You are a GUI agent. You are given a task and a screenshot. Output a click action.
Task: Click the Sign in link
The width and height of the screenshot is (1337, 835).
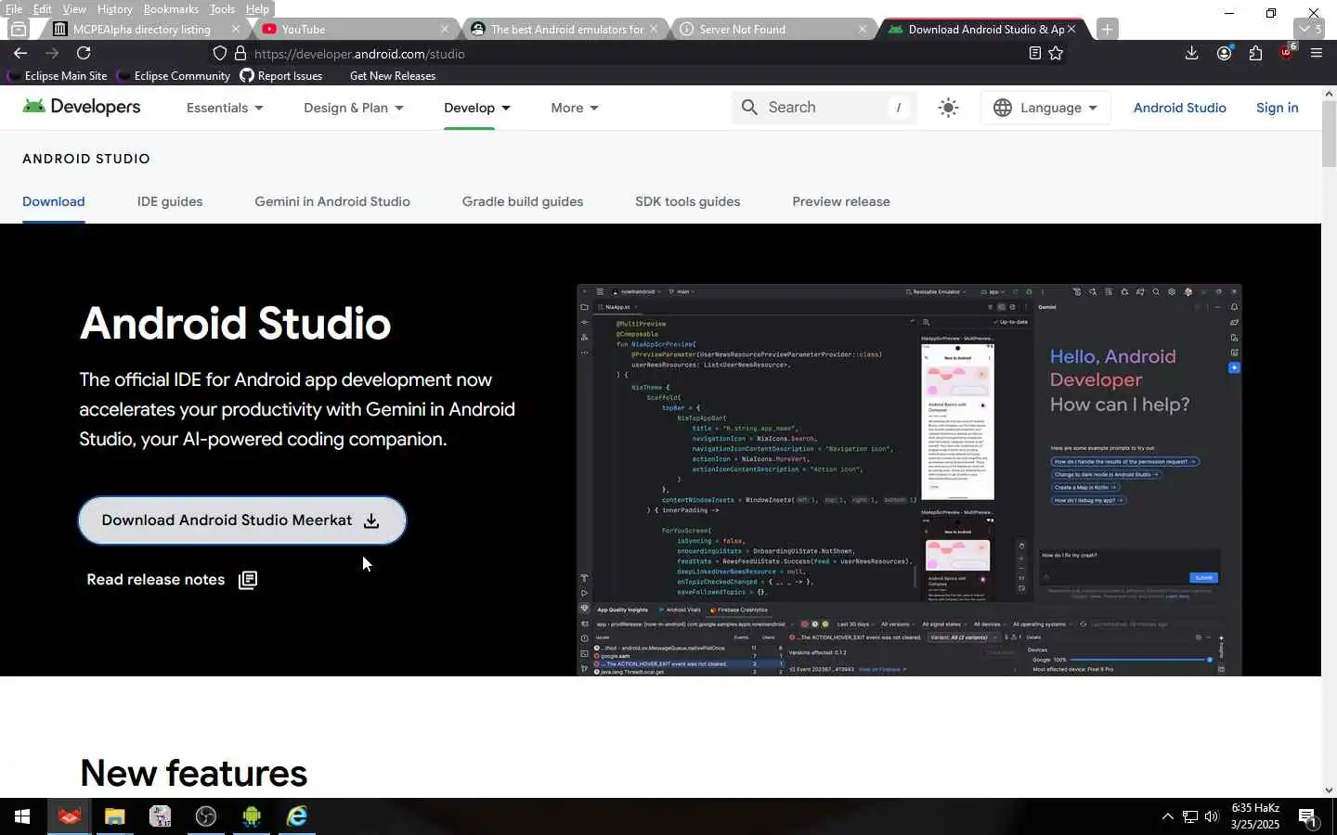1277,108
